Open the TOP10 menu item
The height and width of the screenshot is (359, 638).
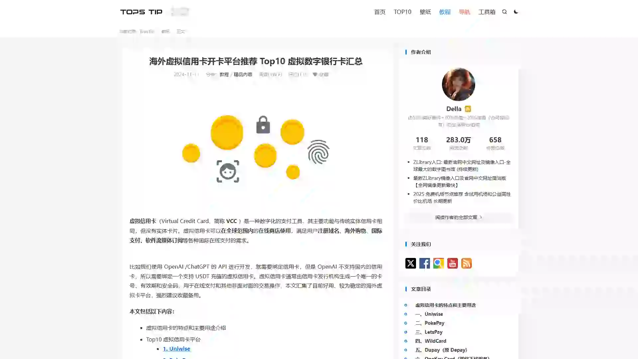[402, 12]
